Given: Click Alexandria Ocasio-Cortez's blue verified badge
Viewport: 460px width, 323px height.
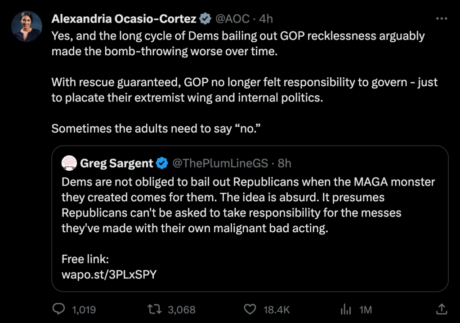Looking at the screenshot, I should point(205,18).
